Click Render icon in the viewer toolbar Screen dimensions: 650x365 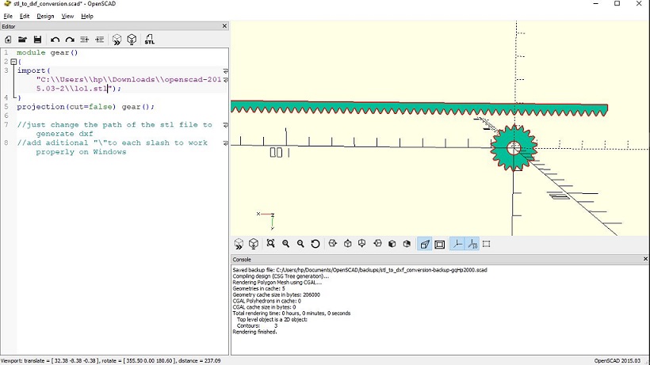[x=254, y=244]
